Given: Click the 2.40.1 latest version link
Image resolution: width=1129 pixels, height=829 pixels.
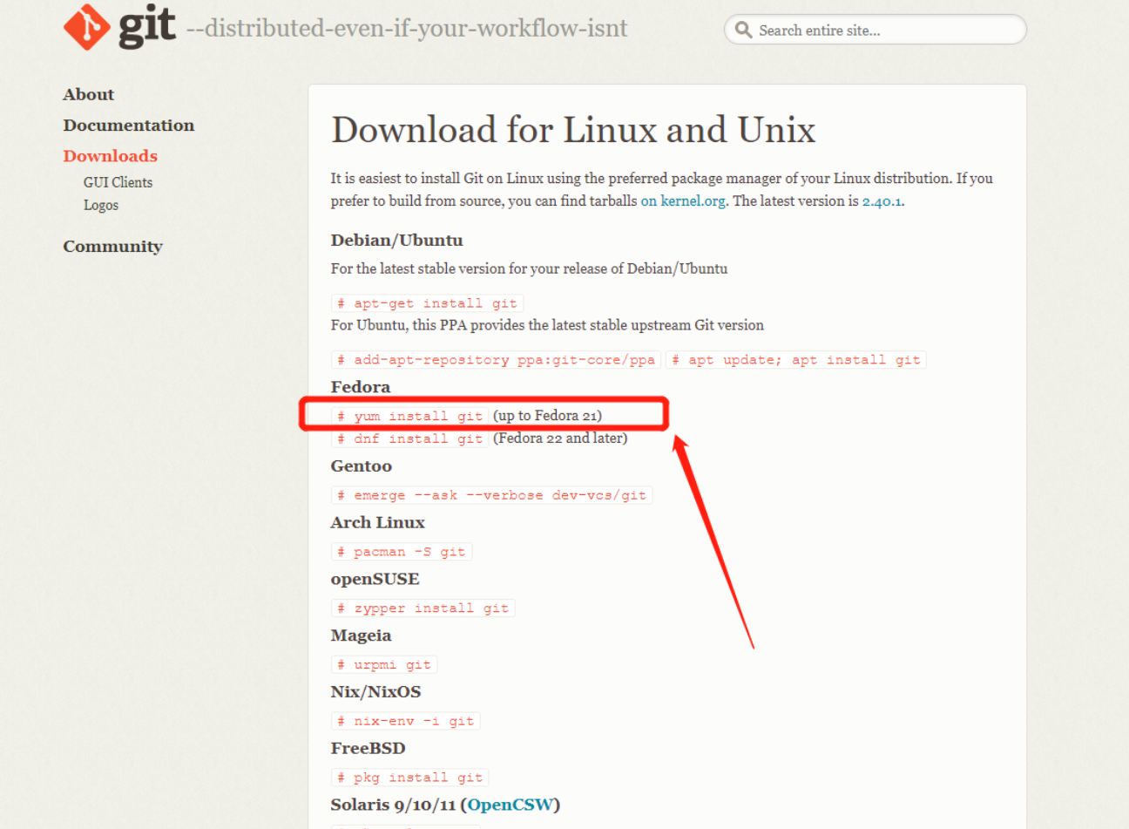Looking at the screenshot, I should [882, 200].
